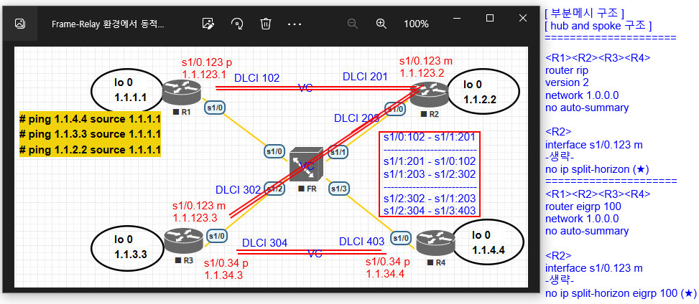Click the 'router rip' line
The height and width of the screenshot is (304, 699).
(x=567, y=70)
